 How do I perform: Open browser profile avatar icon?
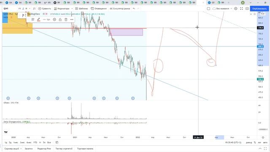[x=243, y=3]
